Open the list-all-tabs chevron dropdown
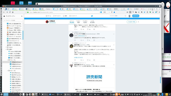Screen dimensions: 171x96 point(160,9)
